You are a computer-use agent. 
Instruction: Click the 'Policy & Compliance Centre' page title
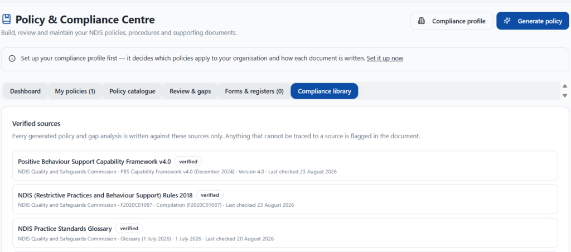85,20
